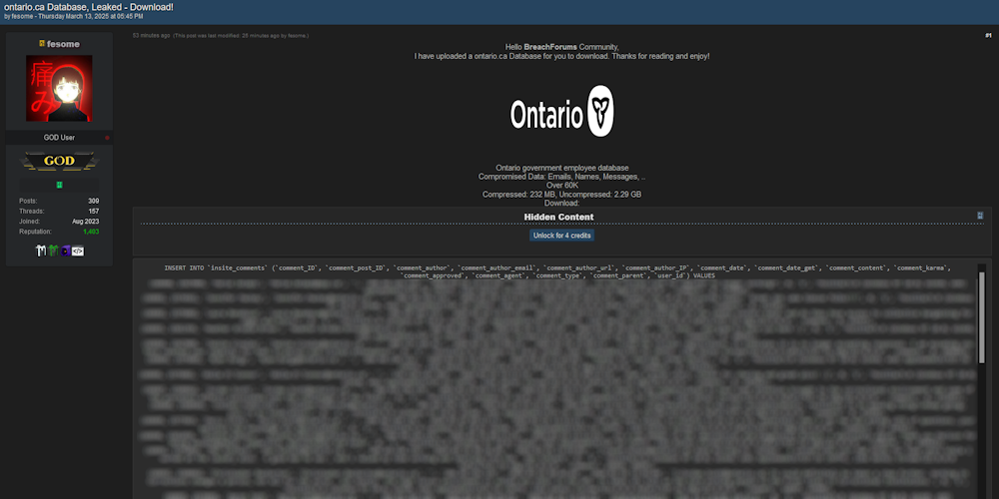Click the icon right of Hidden Content header
Image resolution: width=999 pixels, height=499 pixels.
[980, 216]
